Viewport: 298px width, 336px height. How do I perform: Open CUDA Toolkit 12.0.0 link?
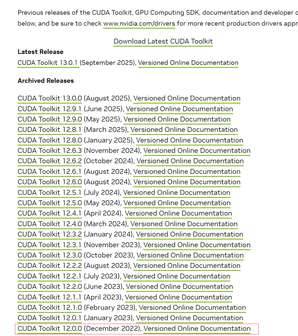click(50, 329)
